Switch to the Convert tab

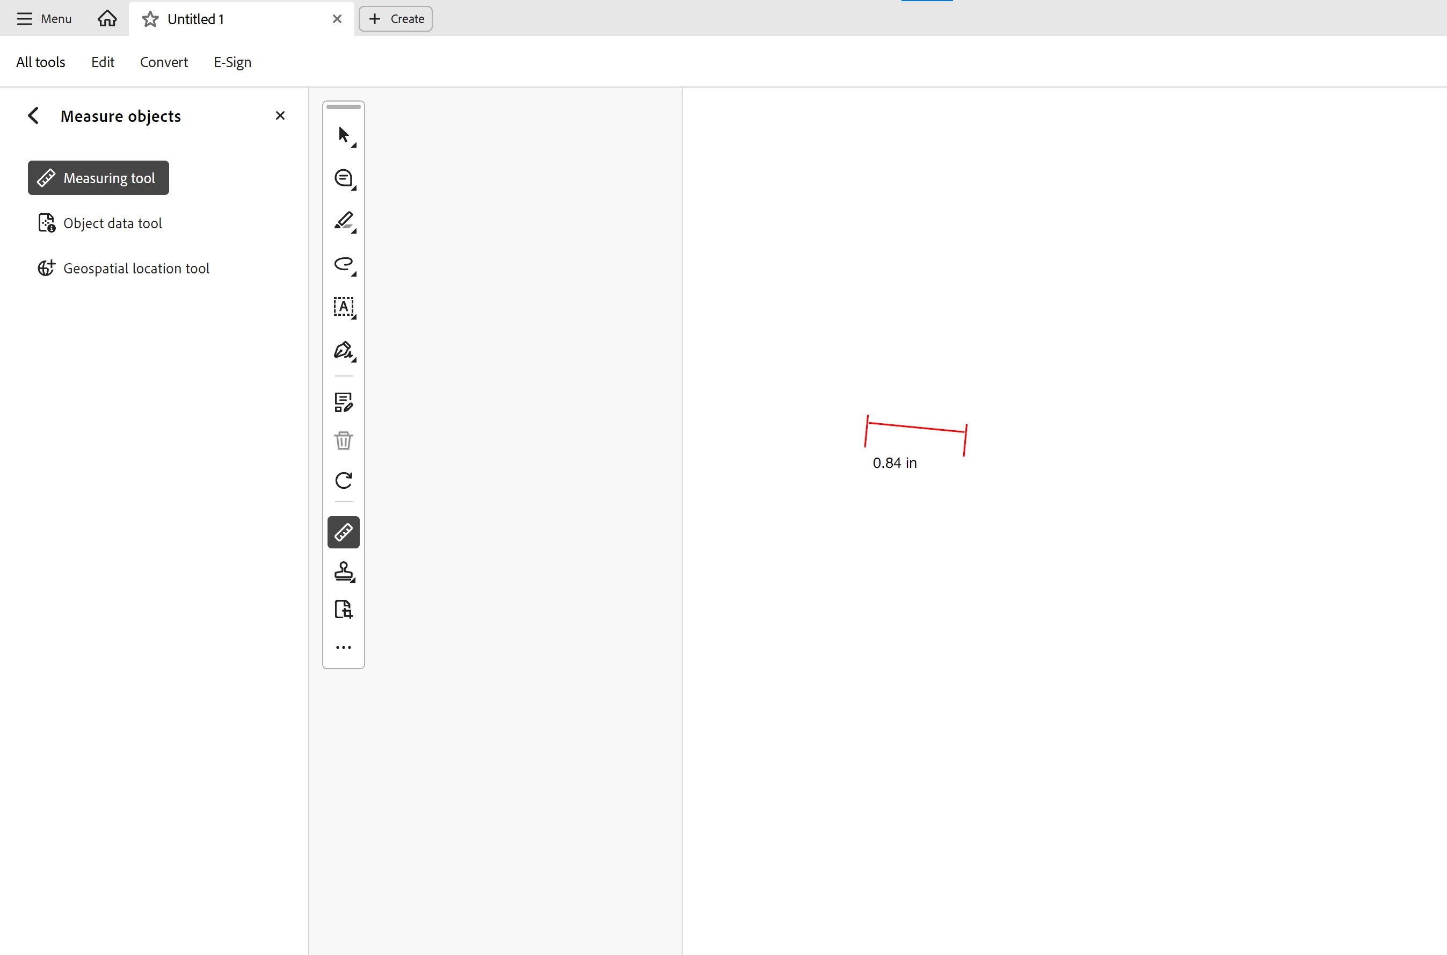click(x=164, y=62)
